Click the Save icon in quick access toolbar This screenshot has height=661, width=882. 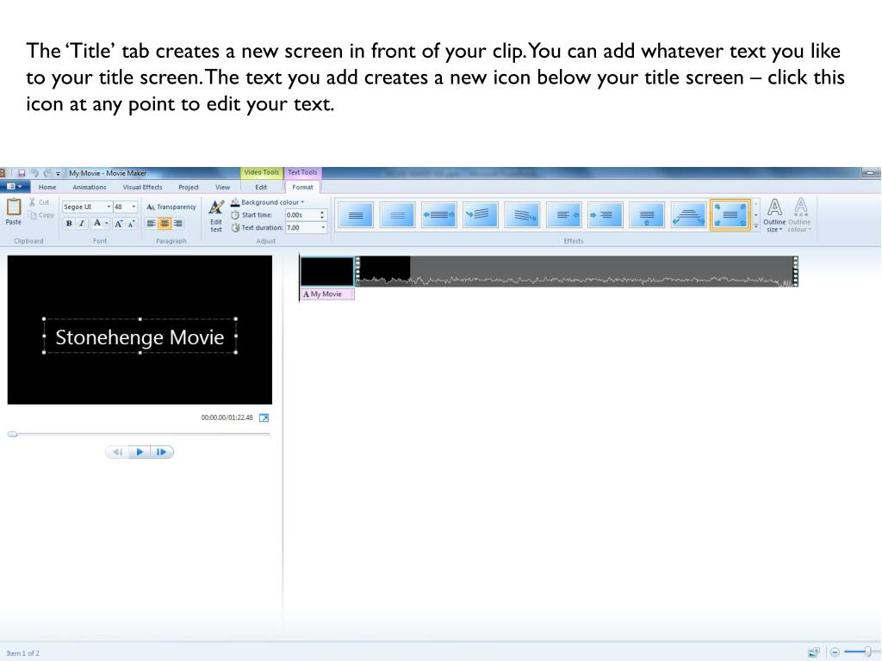22,173
